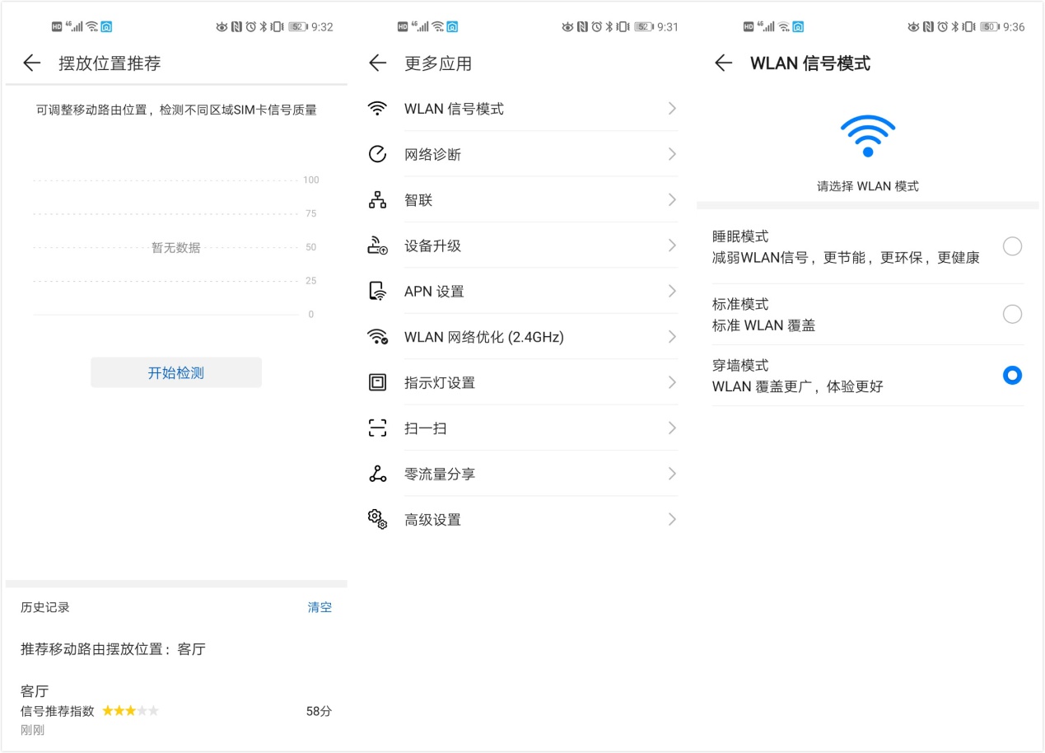Expand 高级设置 with its chevron

(x=673, y=519)
